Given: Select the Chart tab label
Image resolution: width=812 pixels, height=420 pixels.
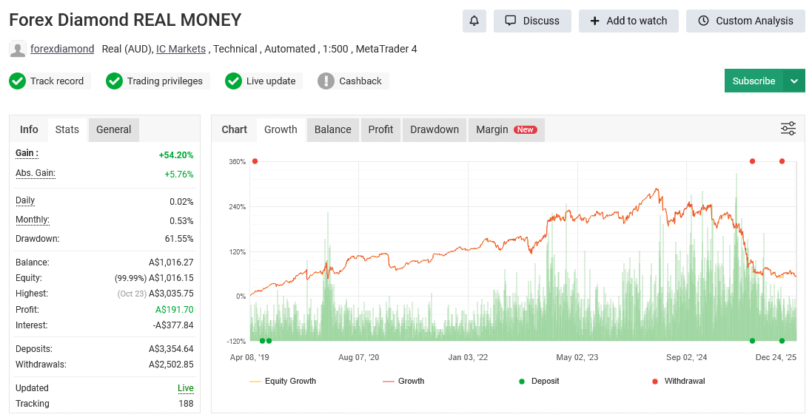Looking at the screenshot, I should point(235,129).
